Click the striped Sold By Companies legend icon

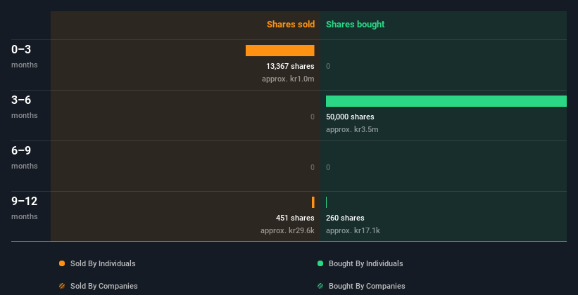click(62, 286)
